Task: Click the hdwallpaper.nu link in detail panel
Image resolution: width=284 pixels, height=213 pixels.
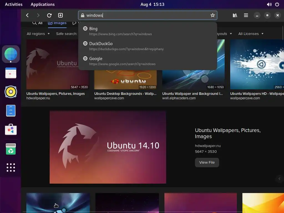Action: pos(208,146)
